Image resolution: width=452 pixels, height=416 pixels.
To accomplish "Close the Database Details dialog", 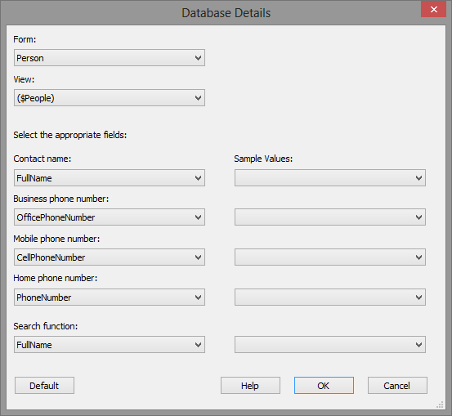I will pyautogui.click(x=433, y=9).
